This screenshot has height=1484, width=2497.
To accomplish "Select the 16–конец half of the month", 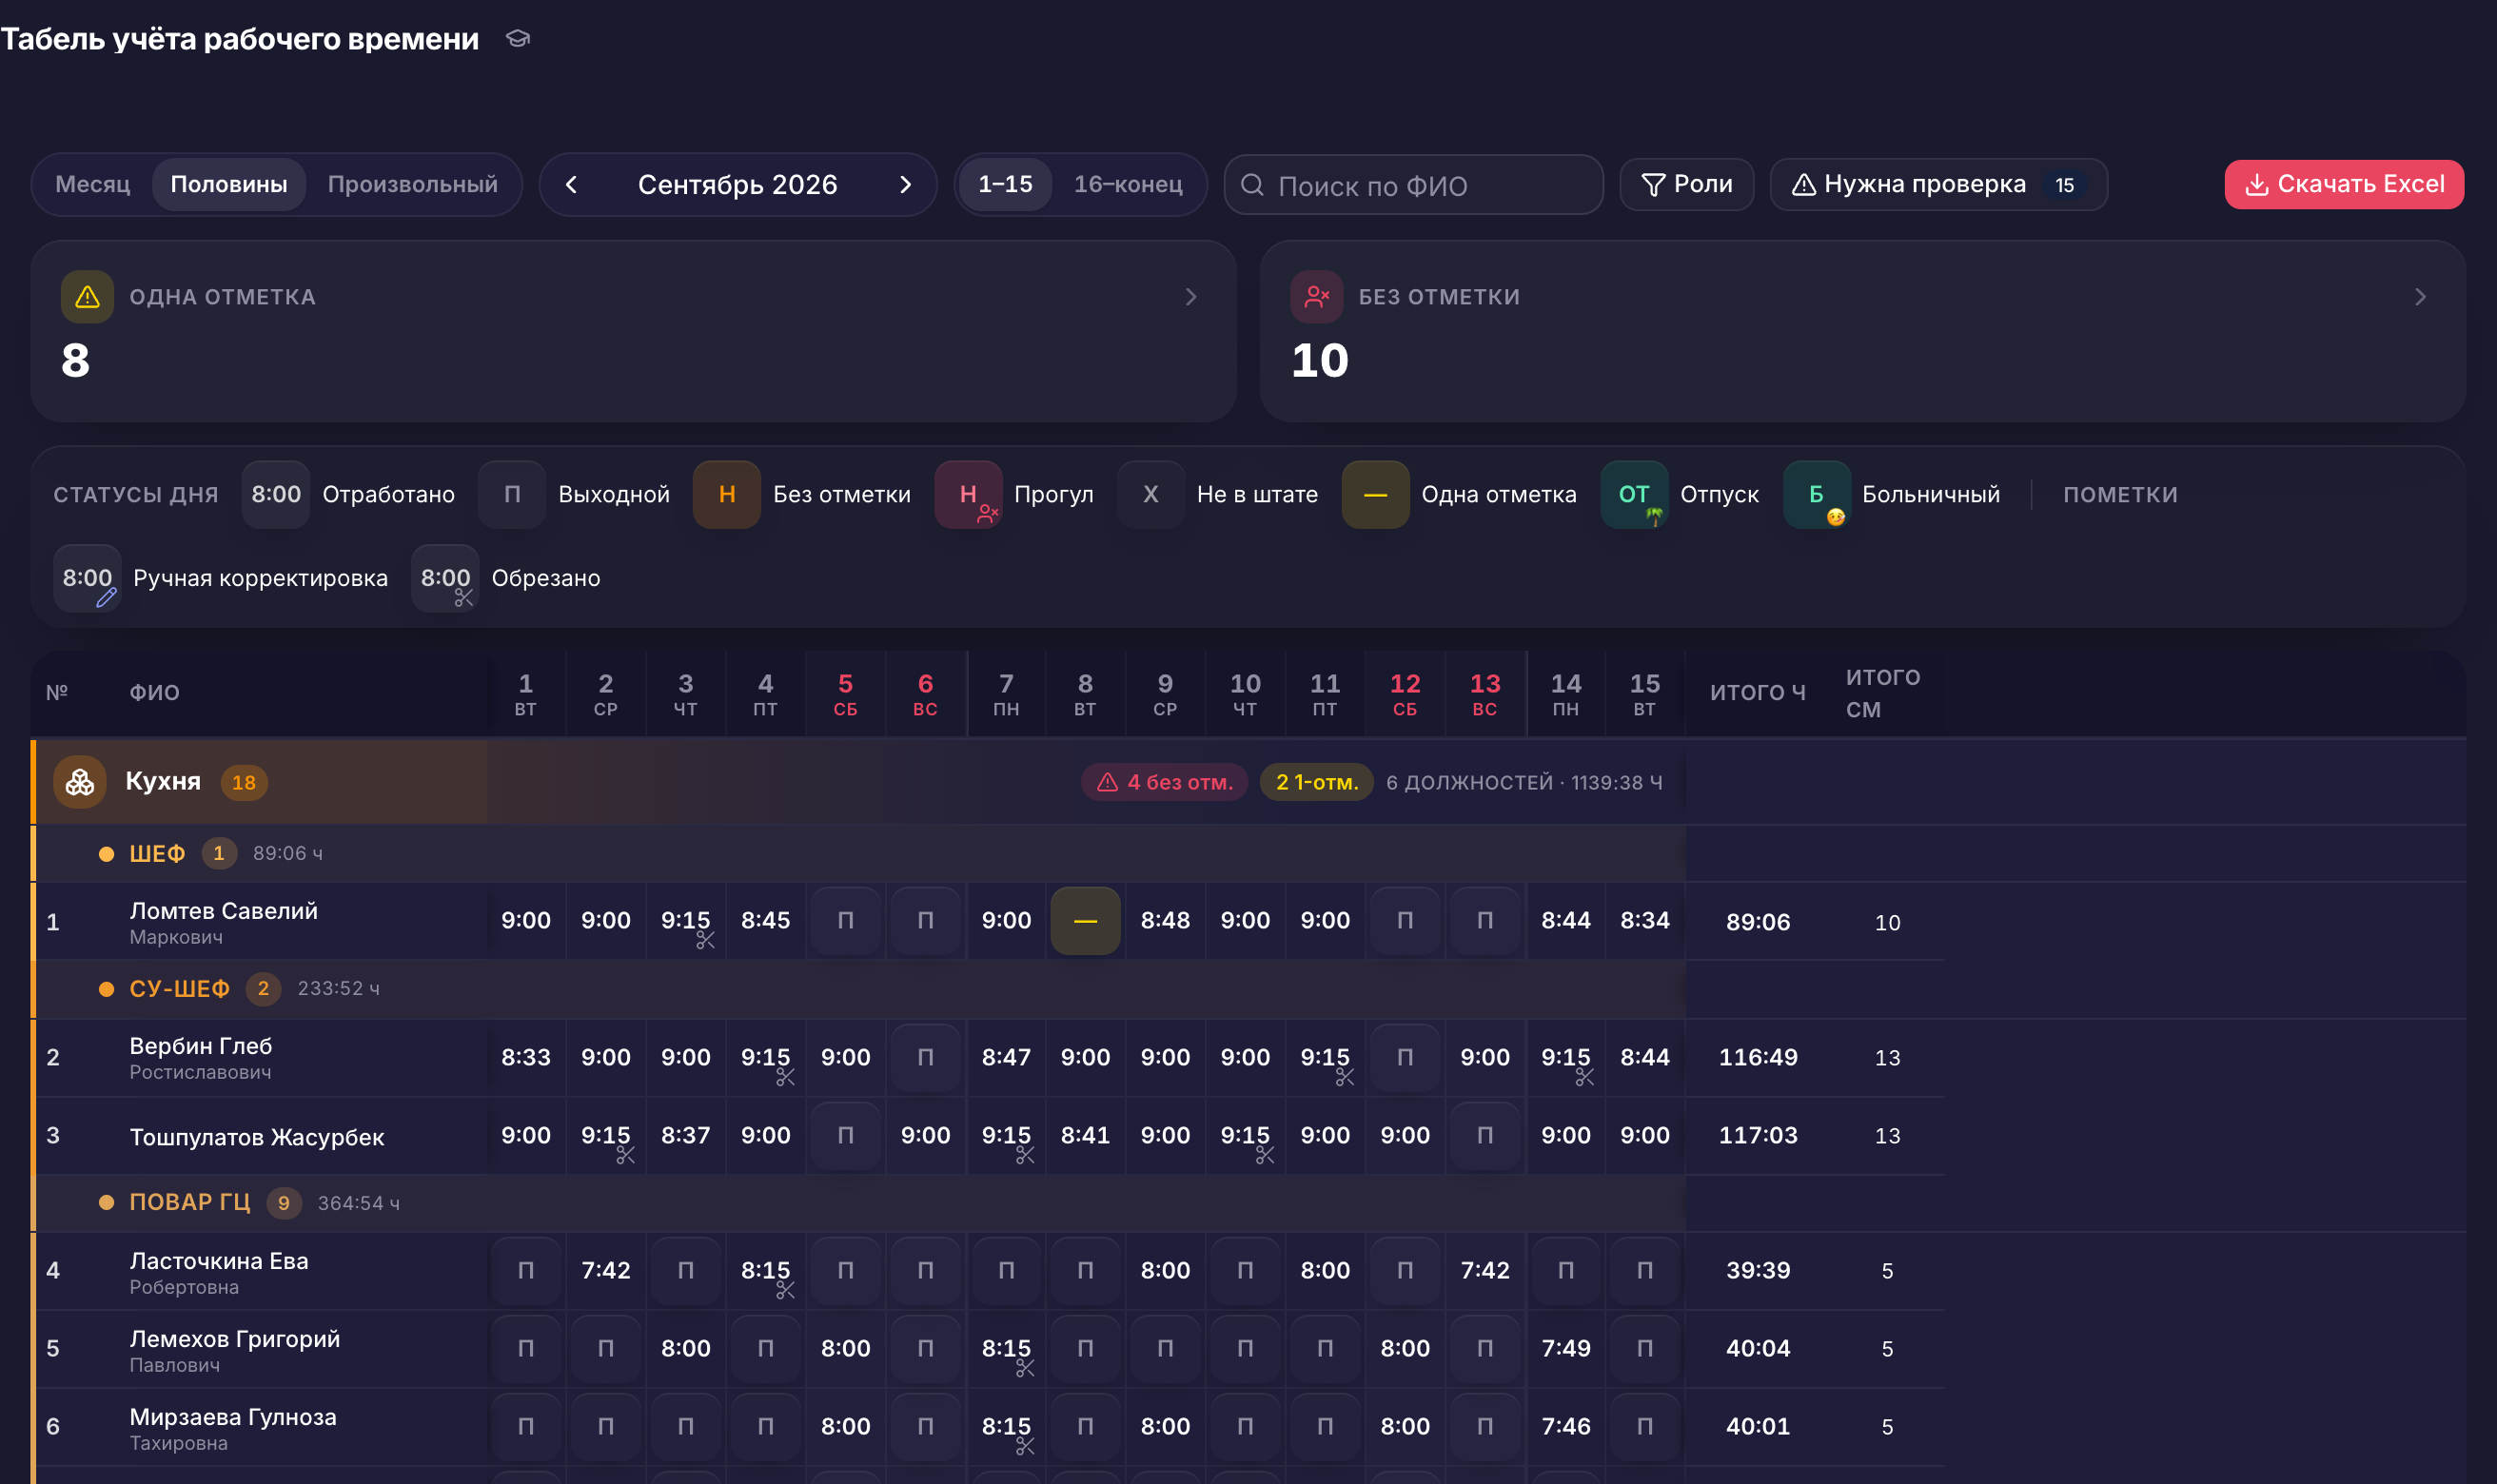I will pyautogui.click(x=1128, y=185).
